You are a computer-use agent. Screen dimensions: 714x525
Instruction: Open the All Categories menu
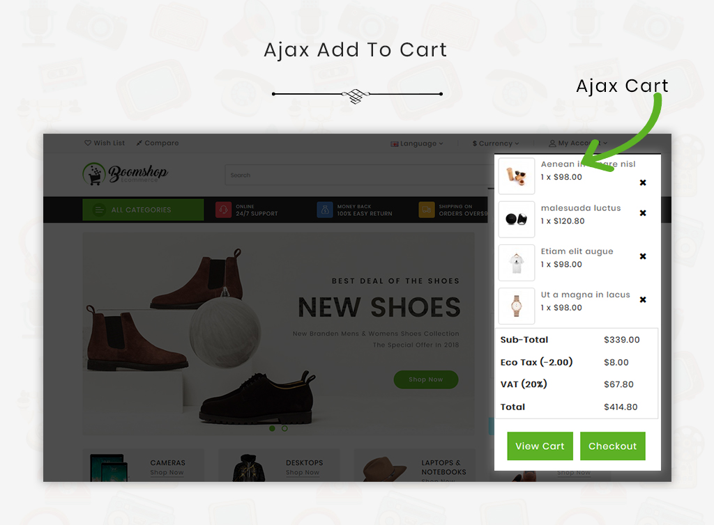[143, 210]
